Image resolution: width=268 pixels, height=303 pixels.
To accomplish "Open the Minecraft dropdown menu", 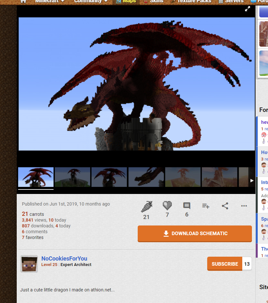I will point(50,1).
